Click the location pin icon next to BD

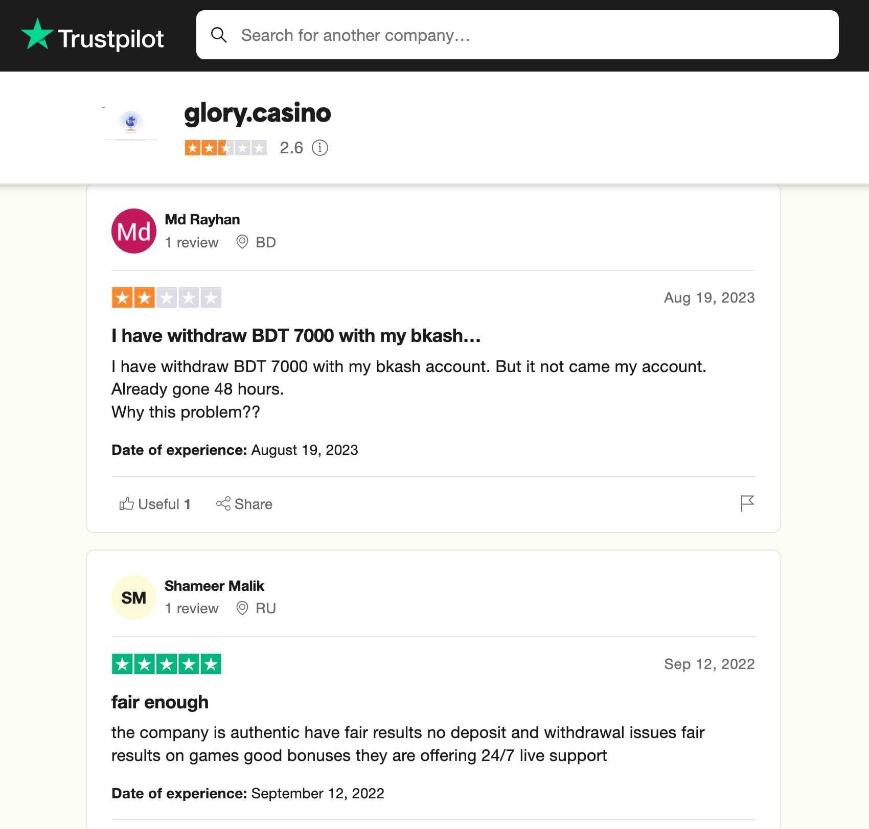coord(242,242)
